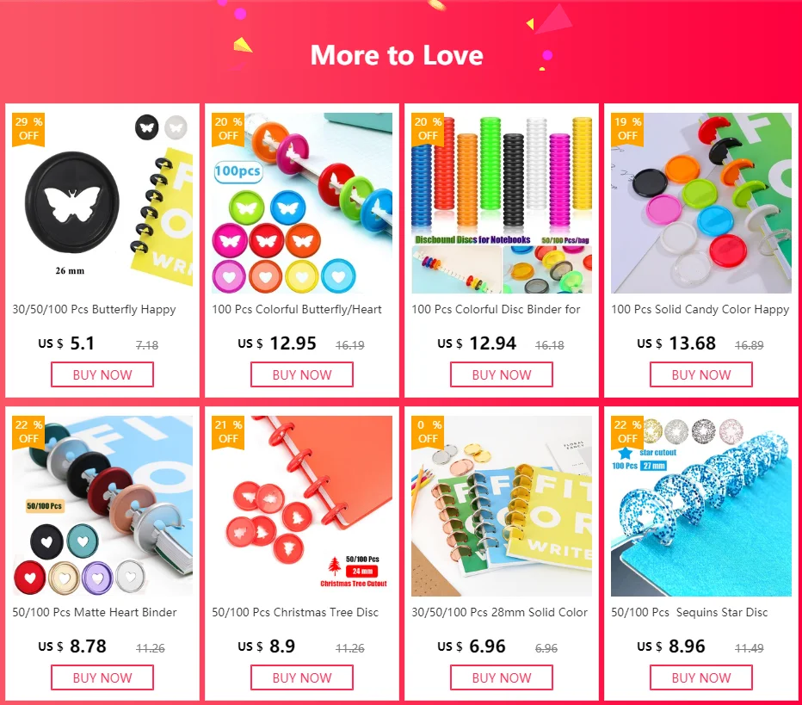The width and height of the screenshot is (802, 705).
Task: Click the 0% OFF badge on 28mm solid color
Action: point(428,432)
